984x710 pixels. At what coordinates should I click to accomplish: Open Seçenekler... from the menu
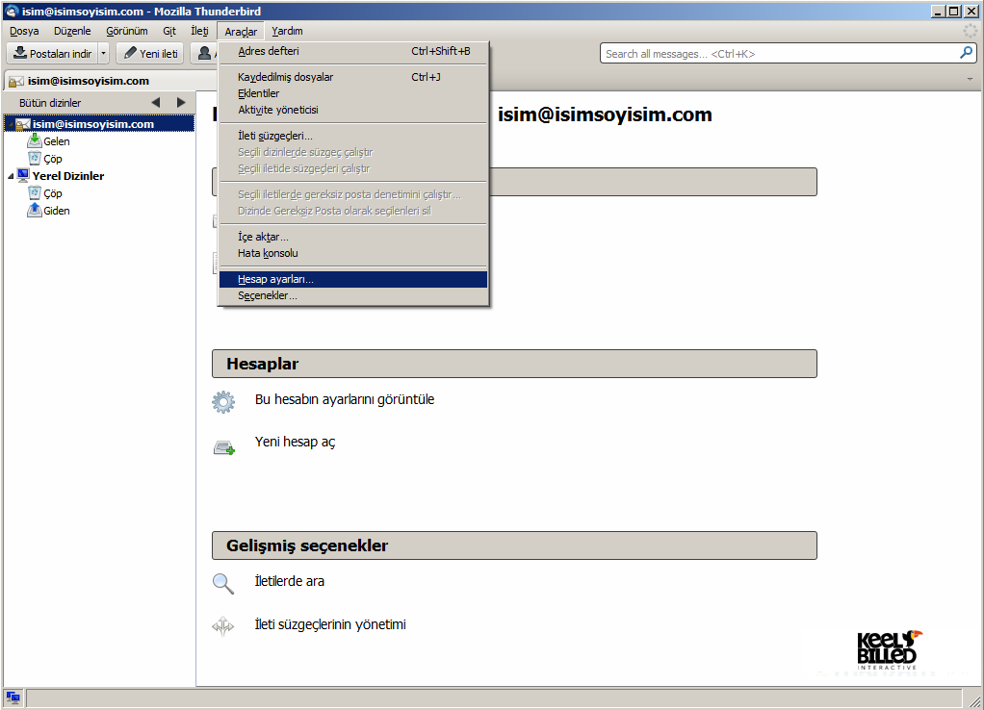(x=353, y=295)
